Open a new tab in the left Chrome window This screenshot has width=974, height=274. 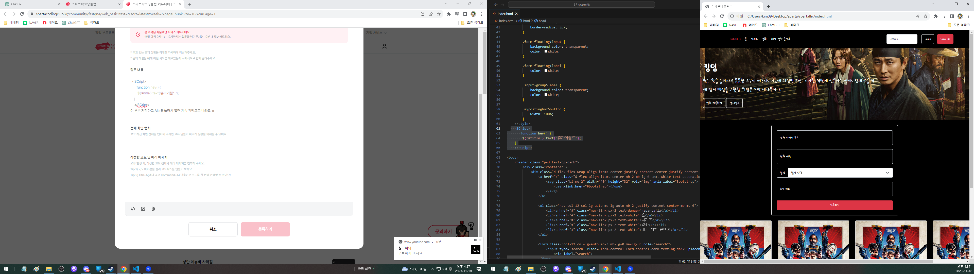pyautogui.click(x=190, y=4)
